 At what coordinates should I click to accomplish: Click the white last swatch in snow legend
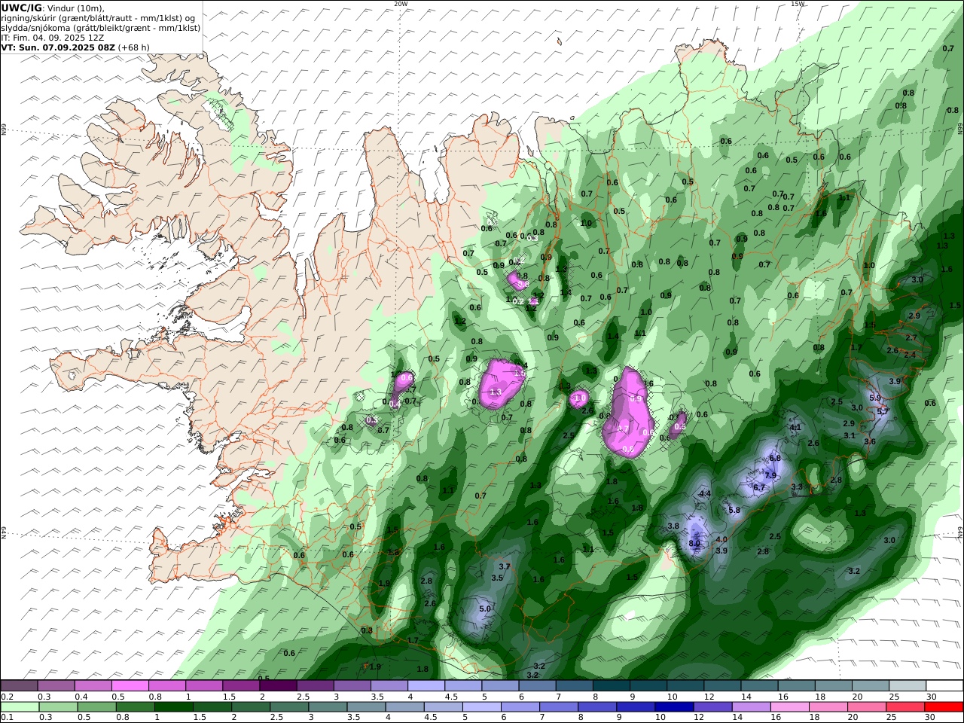[943, 686]
